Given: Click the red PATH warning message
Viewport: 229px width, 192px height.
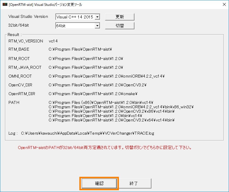Looking at the screenshot, I should tap(105, 148).
